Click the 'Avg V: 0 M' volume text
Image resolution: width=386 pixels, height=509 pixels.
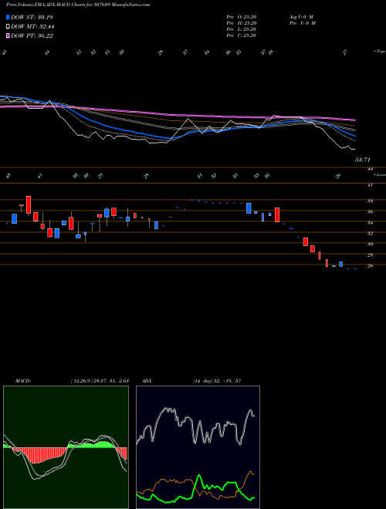[301, 17]
